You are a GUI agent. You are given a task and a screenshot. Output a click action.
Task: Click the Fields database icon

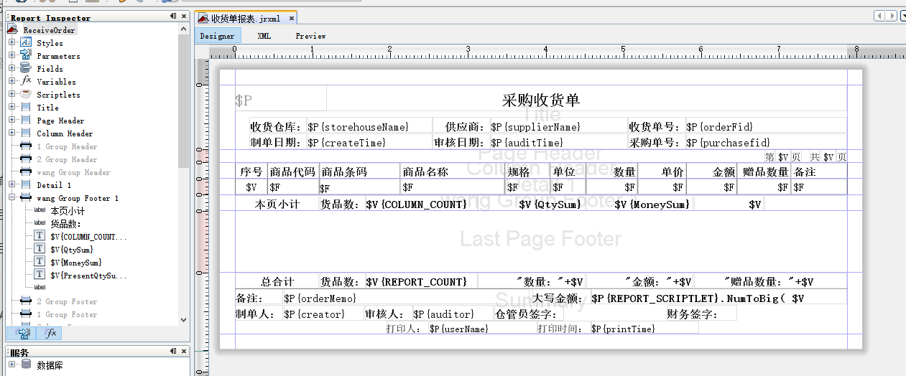[x=25, y=69]
